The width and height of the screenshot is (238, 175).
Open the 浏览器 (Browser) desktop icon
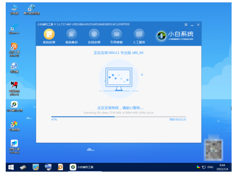click(x=14, y=67)
